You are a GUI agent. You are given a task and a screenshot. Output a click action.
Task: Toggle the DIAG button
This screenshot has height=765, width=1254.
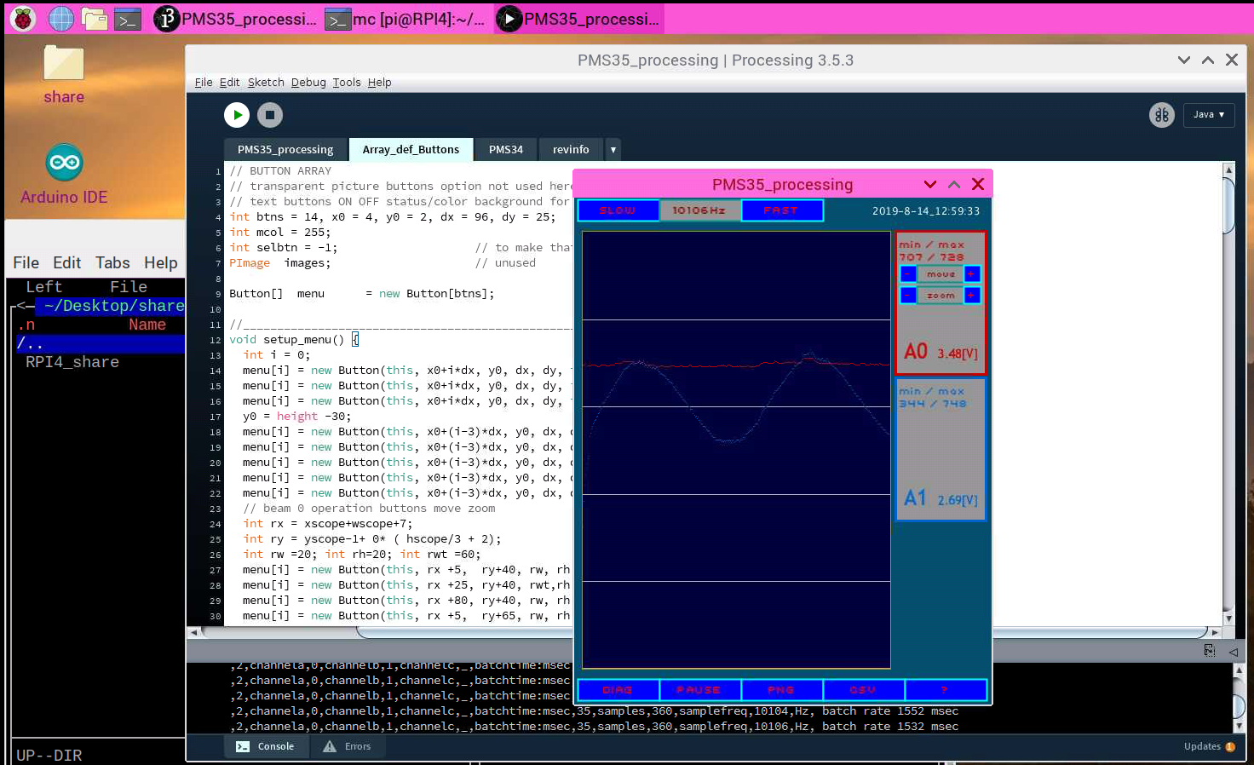click(618, 690)
